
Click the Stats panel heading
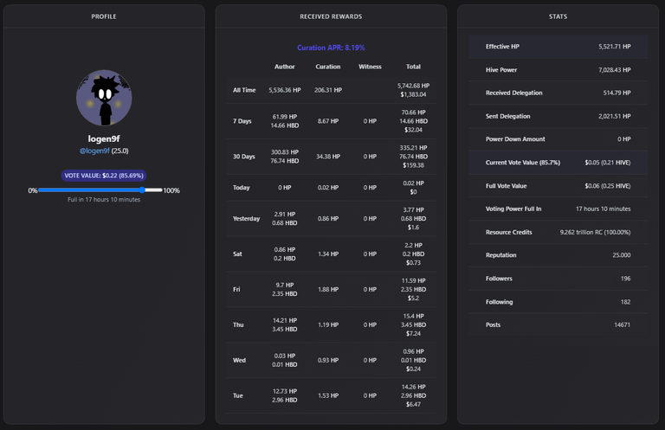click(x=558, y=16)
